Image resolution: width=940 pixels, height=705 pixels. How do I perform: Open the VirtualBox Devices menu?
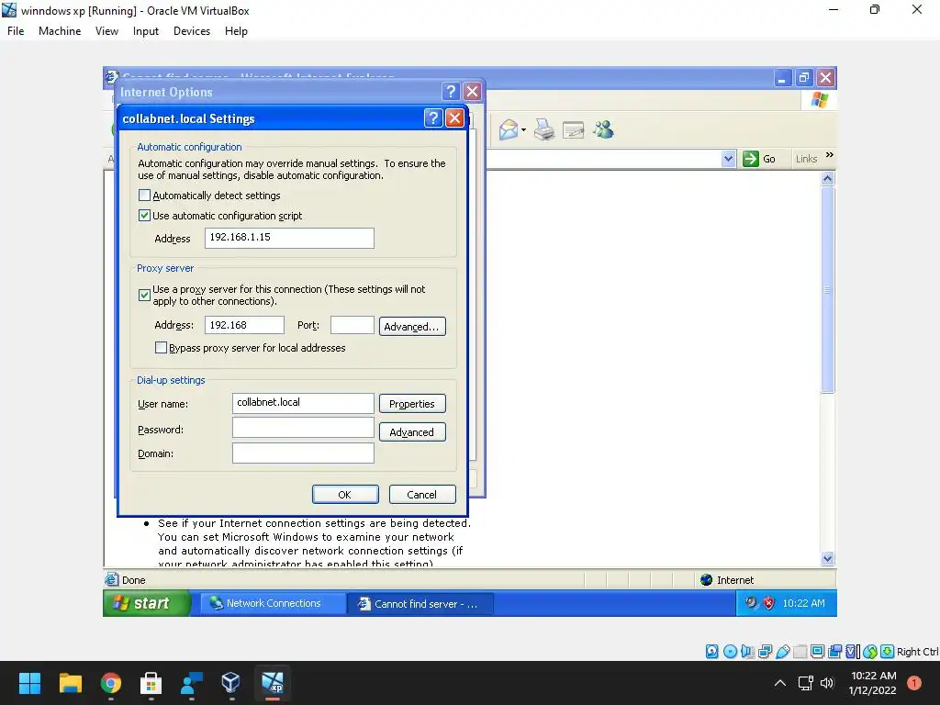[x=192, y=31]
